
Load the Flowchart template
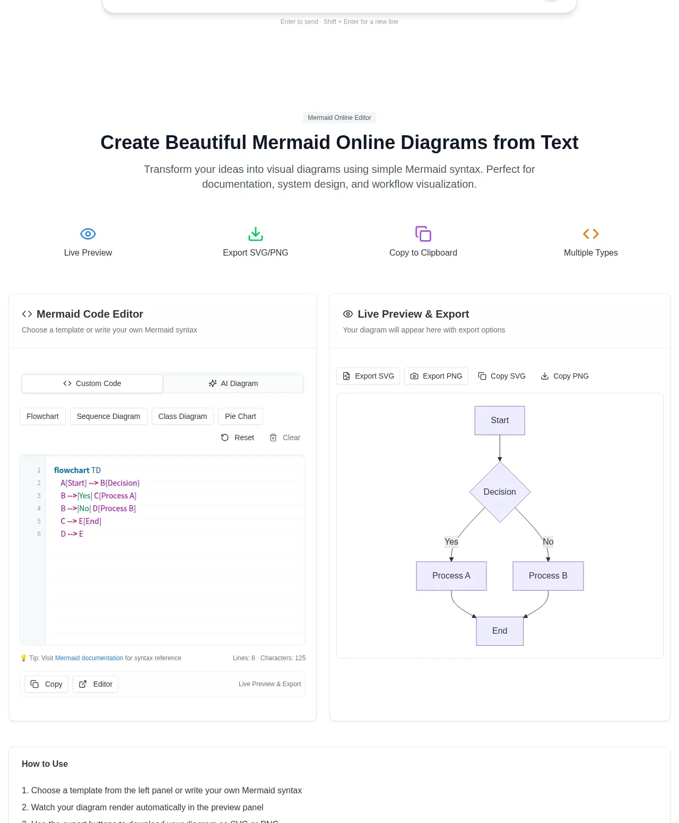(x=42, y=416)
